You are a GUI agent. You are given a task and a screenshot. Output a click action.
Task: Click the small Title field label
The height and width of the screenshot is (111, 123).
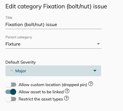point(9,18)
